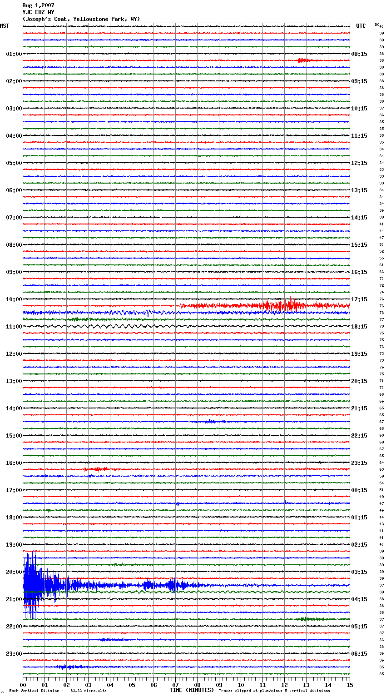The image size is (386, 697).
Task: Select the 01:00 MST time label
Action: (14, 54)
